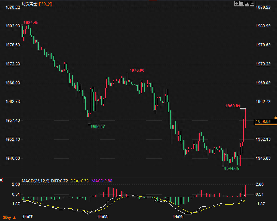The height and width of the screenshot is (221, 277).
Task: Click the chart replay play icon
Action: click(247, 3)
